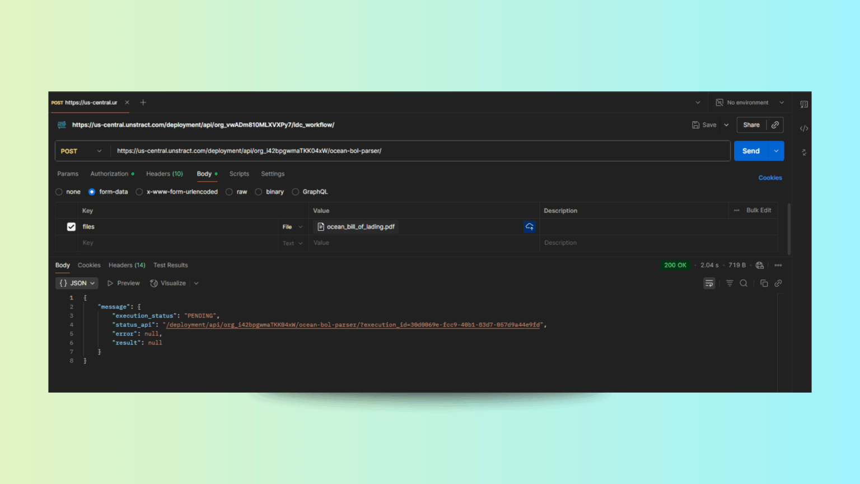Open code snippet generator in right sidebar
The image size is (860, 484).
click(803, 128)
